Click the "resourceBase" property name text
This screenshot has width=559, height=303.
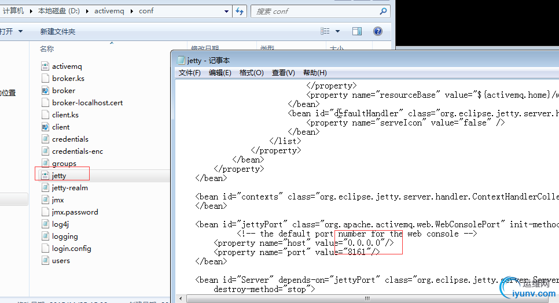pyautogui.click(x=408, y=95)
